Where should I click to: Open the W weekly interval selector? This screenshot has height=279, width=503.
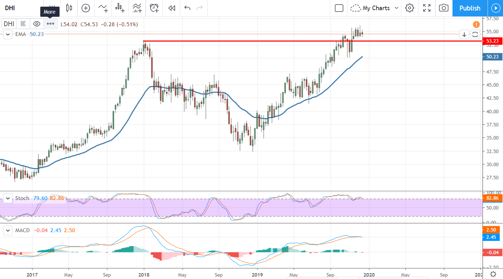pos(52,8)
